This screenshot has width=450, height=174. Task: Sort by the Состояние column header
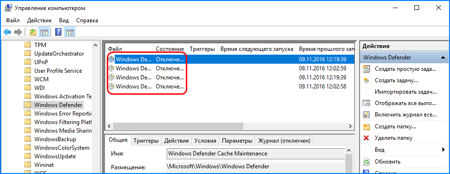[170, 49]
